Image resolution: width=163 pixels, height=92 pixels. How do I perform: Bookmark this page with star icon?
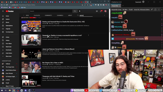[87, 5]
